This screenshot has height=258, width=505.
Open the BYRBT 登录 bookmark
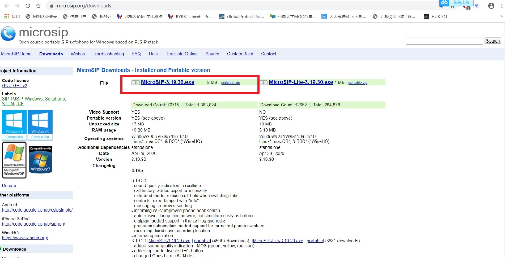(190, 16)
